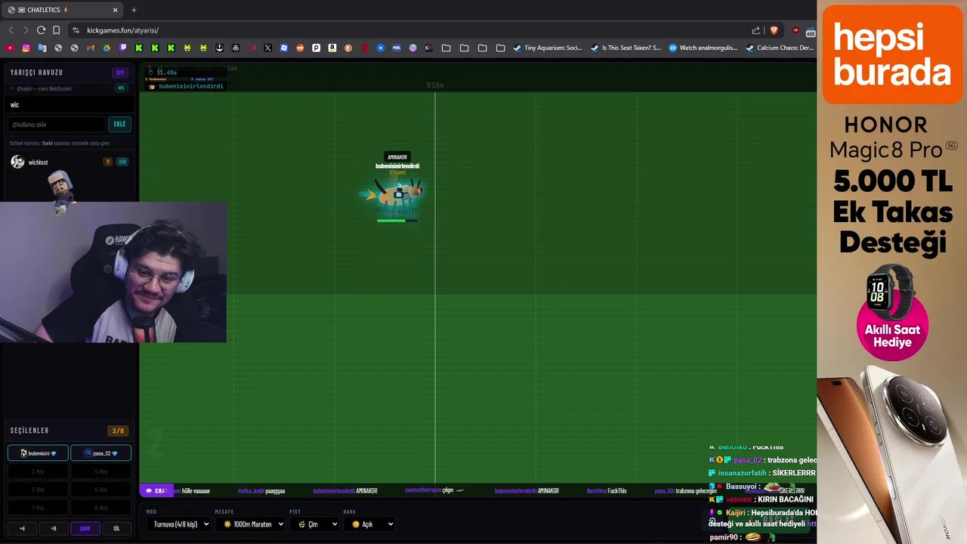Viewport: 967px width, 544px height.
Task: Click the leader name bubenisinirlendirdi with crown
Action: tap(187, 86)
